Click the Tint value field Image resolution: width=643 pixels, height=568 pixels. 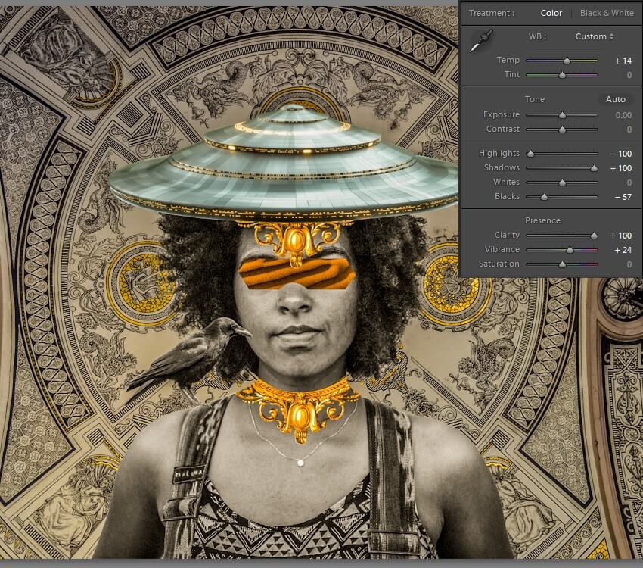(x=629, y=75)
